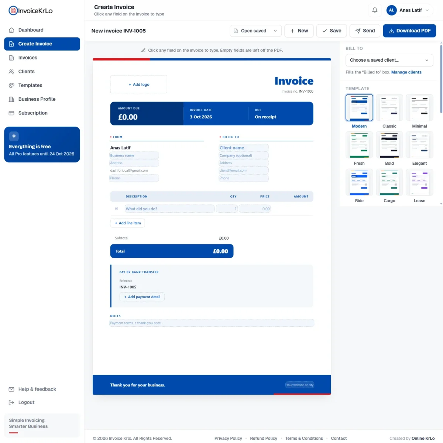This screenshot has height=443, width=443.
Task: Select the Ride template
Action: (x=359, y=182)
